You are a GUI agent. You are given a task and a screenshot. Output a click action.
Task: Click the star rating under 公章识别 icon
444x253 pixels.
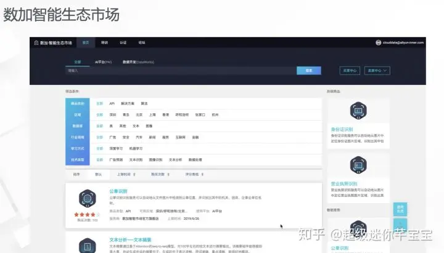(87, 215)
